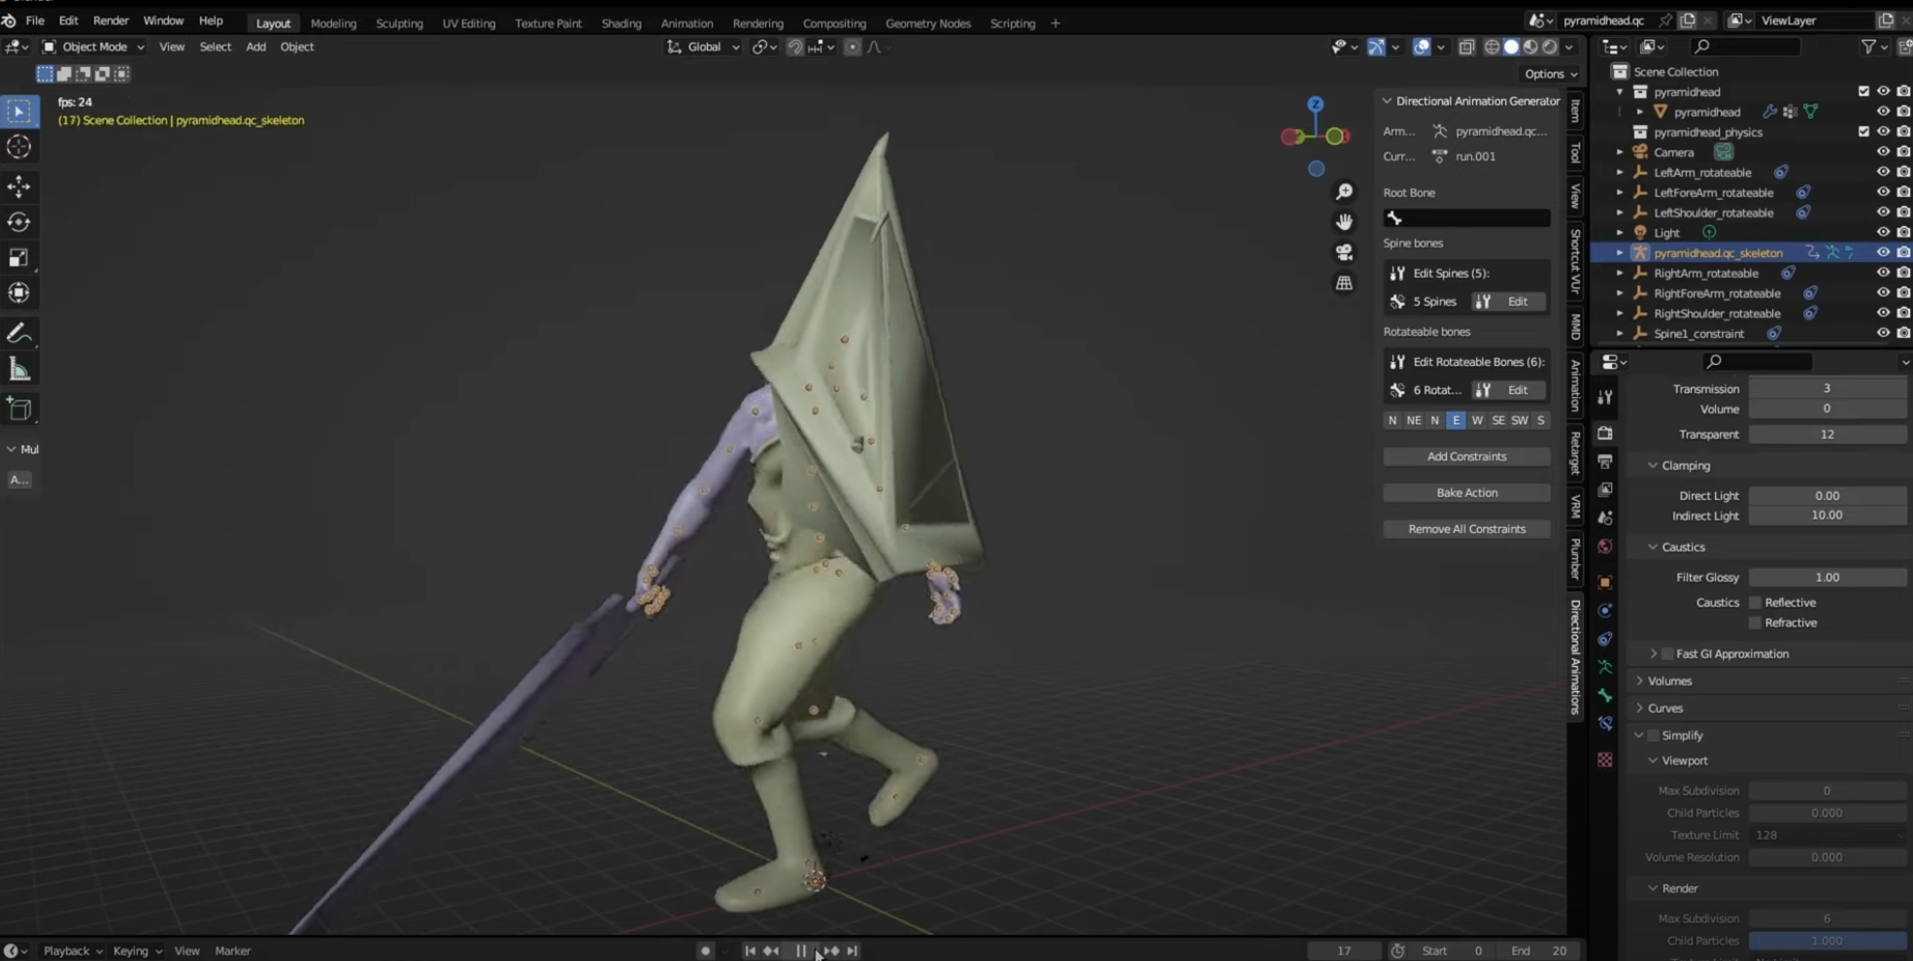Select the Move tool
The image size is (1913, 961).
19,187
